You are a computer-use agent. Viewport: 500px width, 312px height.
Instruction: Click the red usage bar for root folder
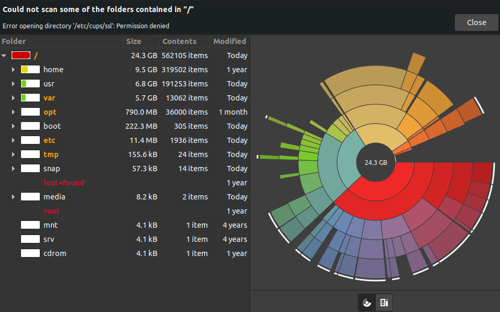click(21, 55)
